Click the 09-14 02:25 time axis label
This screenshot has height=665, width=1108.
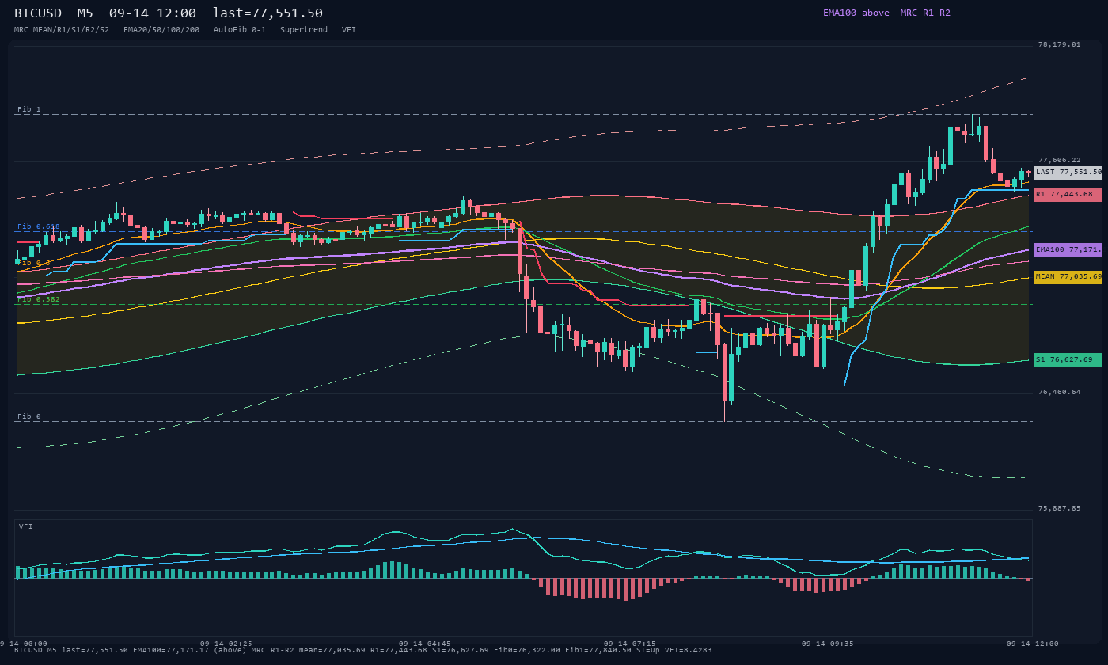coord(226,644)
